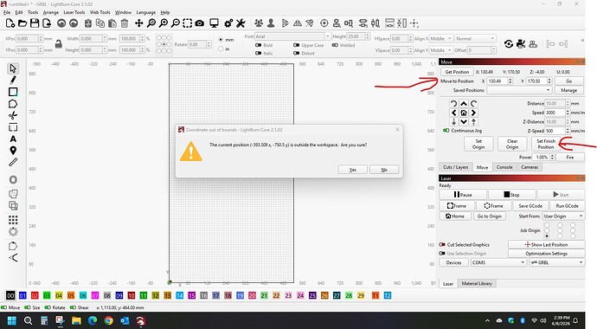The width and height of the screenshot is (597, 329).
Task: Click the Preview monitor icon
Action: tap(214, 23)
